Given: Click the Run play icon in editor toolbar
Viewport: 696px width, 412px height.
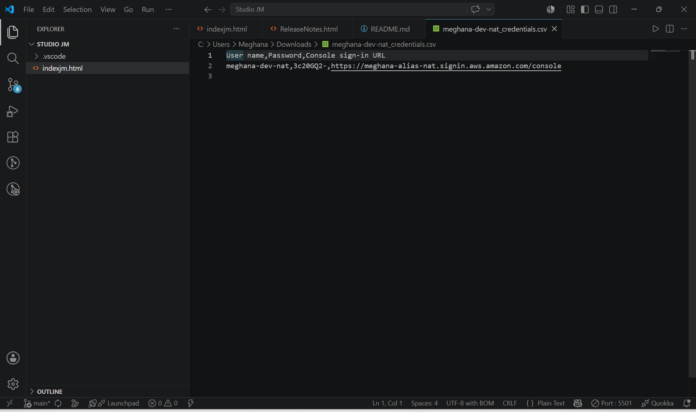Looking at the screenshot, I should coord(655,29).
